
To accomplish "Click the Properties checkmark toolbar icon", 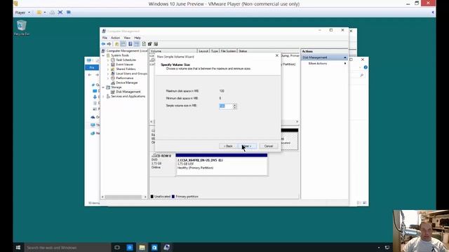I will tap(149, 44).
